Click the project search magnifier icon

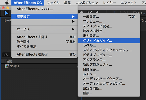(6, 55)
